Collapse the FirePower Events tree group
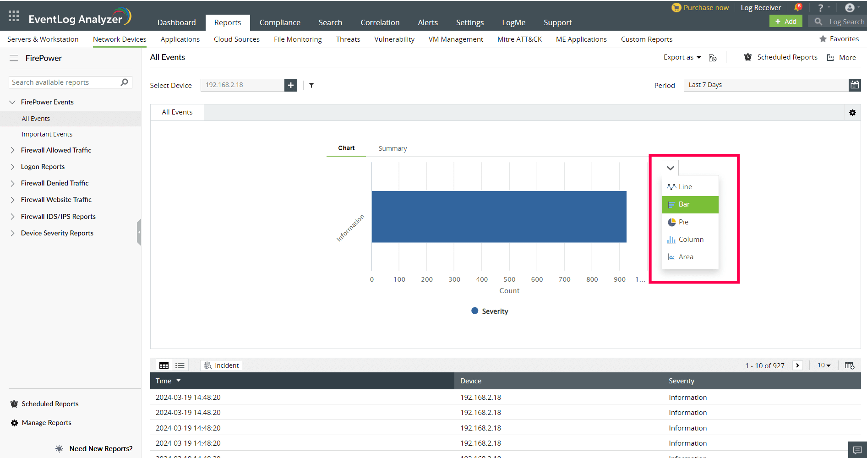Image resolution: width=867 pixels, height=458 pixels. [x=12, y=102]
